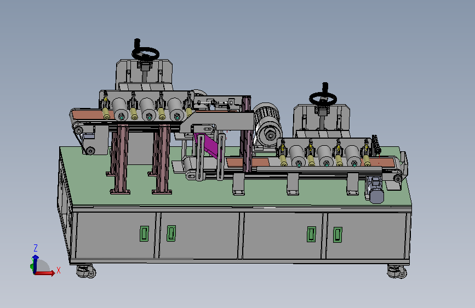Click the blue Z axis arrow of the triad

coord(36,264)
